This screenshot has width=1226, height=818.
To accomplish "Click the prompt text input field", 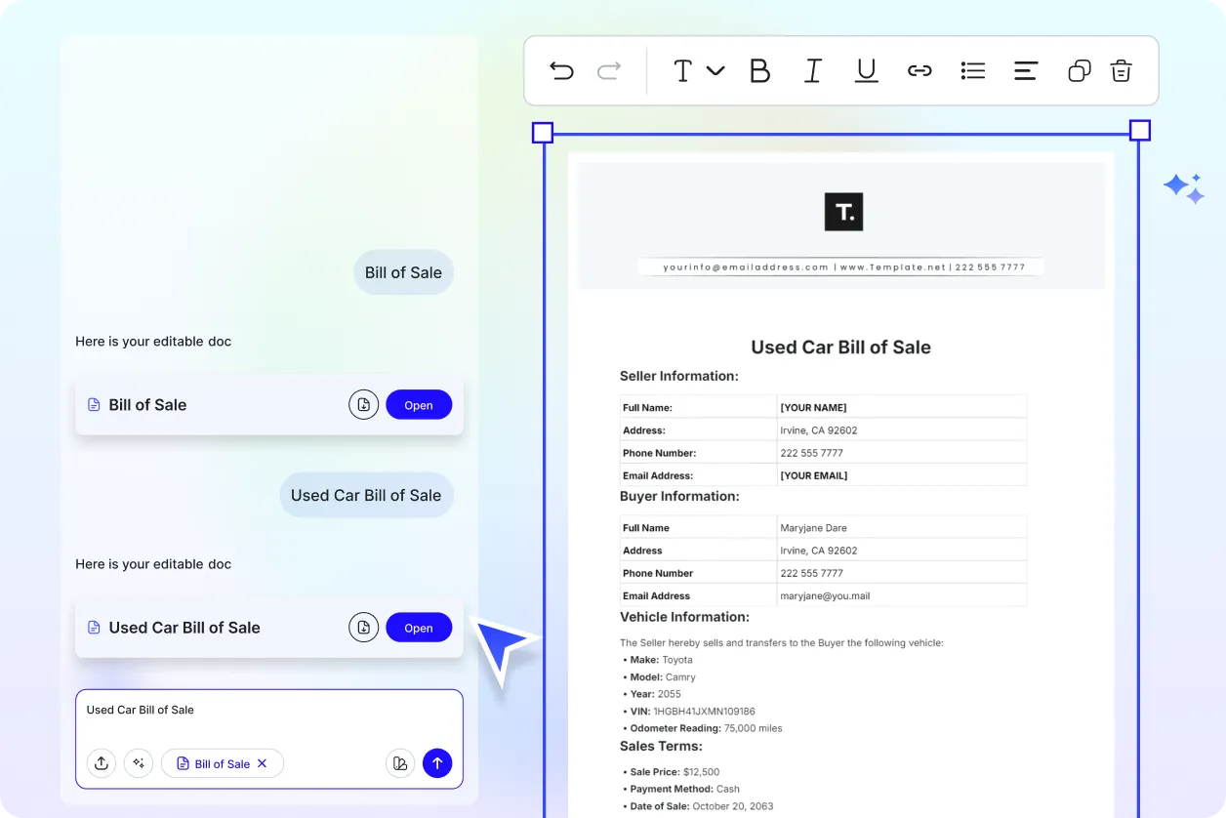I will point(268,711).
